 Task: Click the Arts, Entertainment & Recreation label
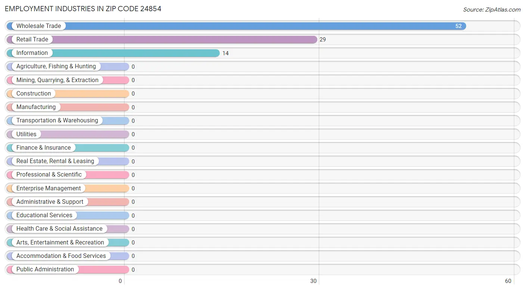(x=60, y=243)
